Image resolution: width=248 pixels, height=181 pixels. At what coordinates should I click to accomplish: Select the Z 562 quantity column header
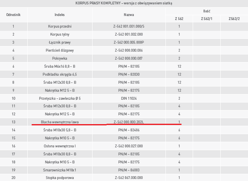tap(179, 19)
